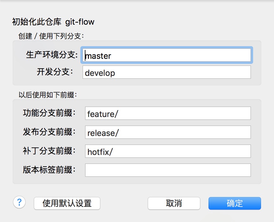Click the 以后使用如下前缀 section heading
This screenshot has width=274, height=222.
click(x=48, y=95)
